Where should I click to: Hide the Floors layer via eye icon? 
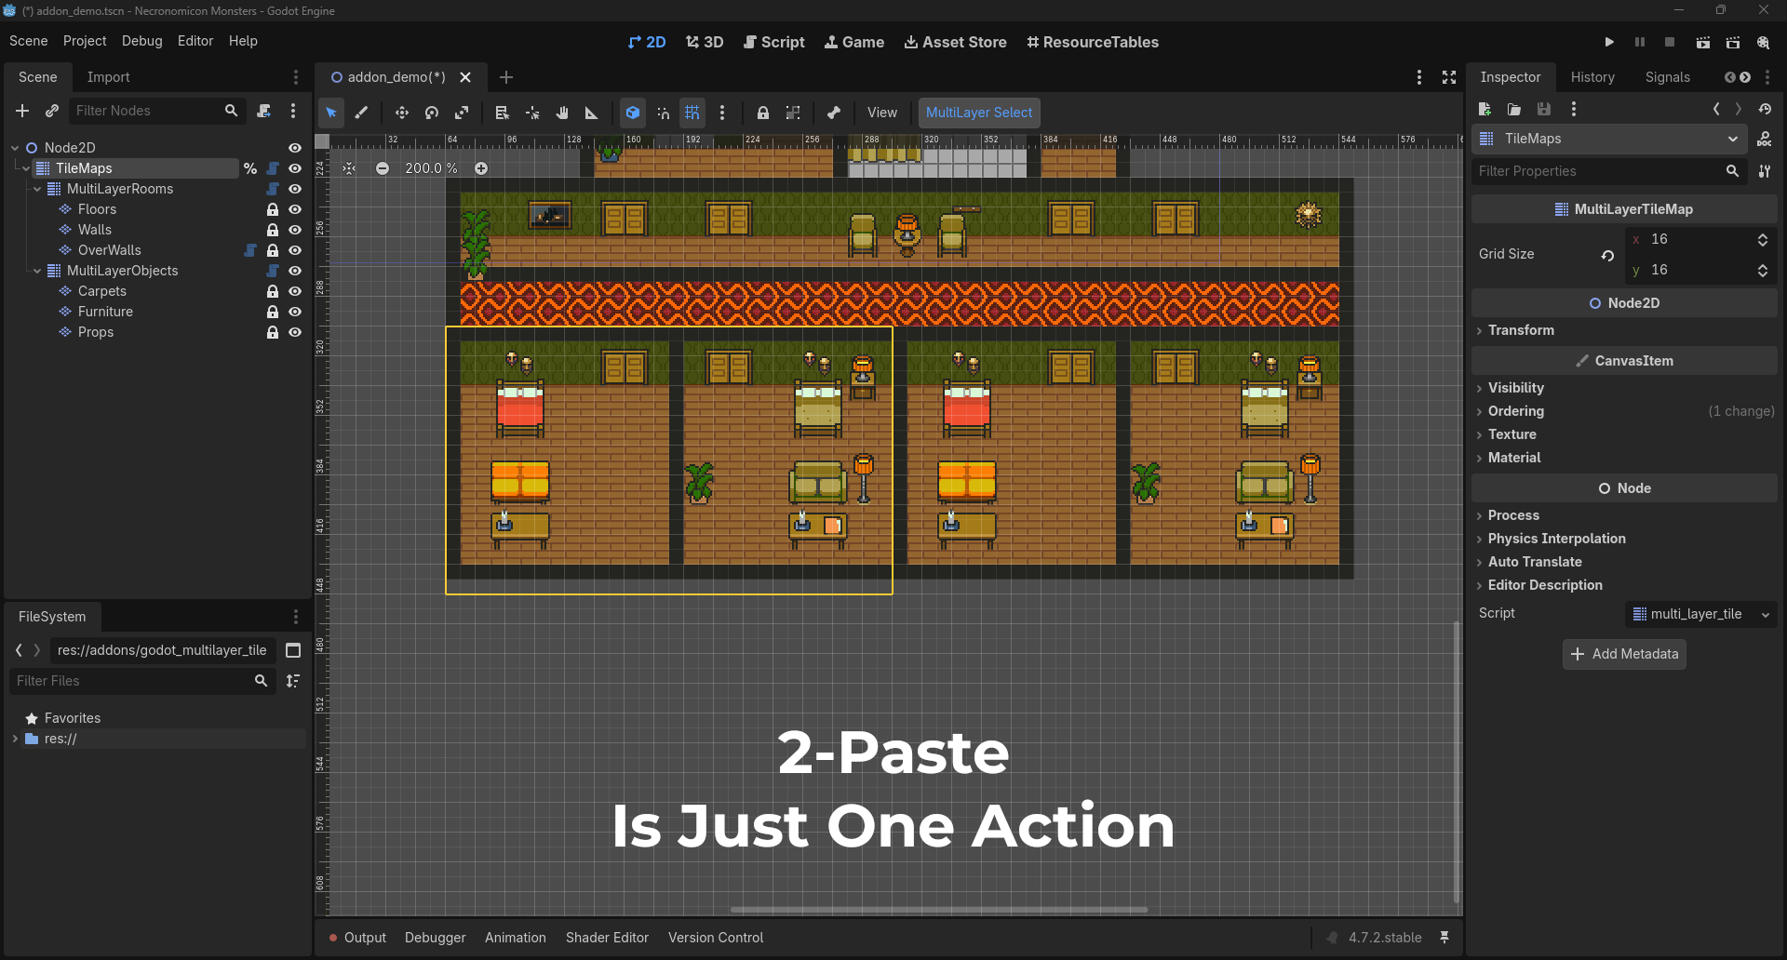[295, 209]
